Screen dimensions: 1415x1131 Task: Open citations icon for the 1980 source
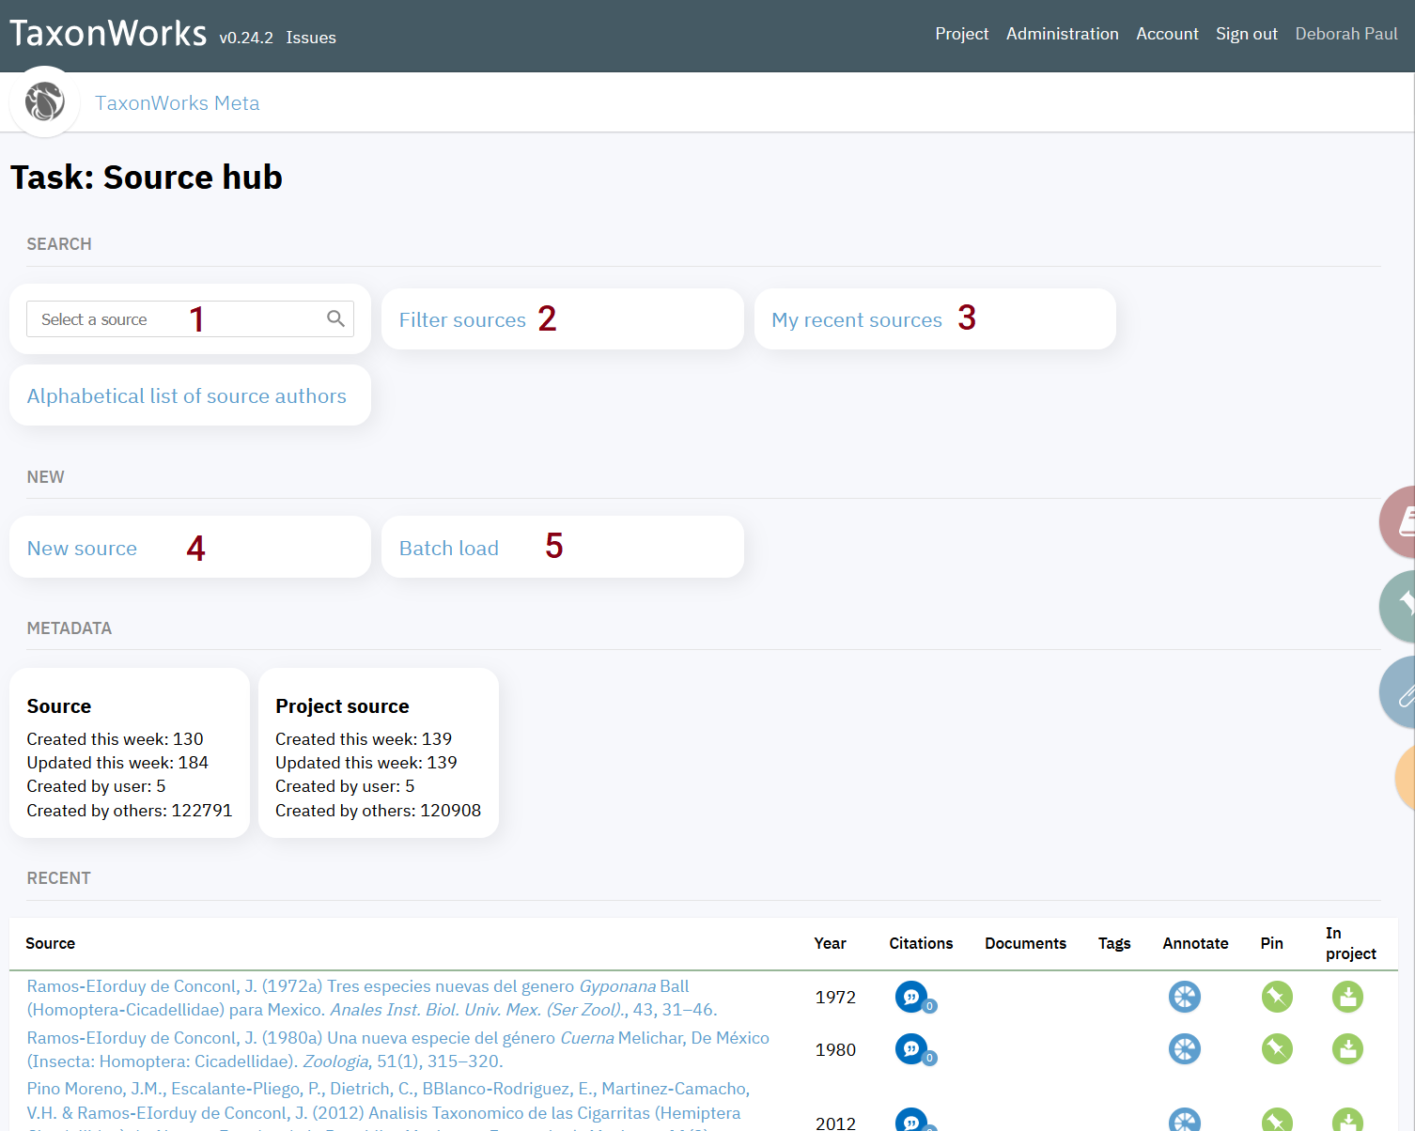910,1048
